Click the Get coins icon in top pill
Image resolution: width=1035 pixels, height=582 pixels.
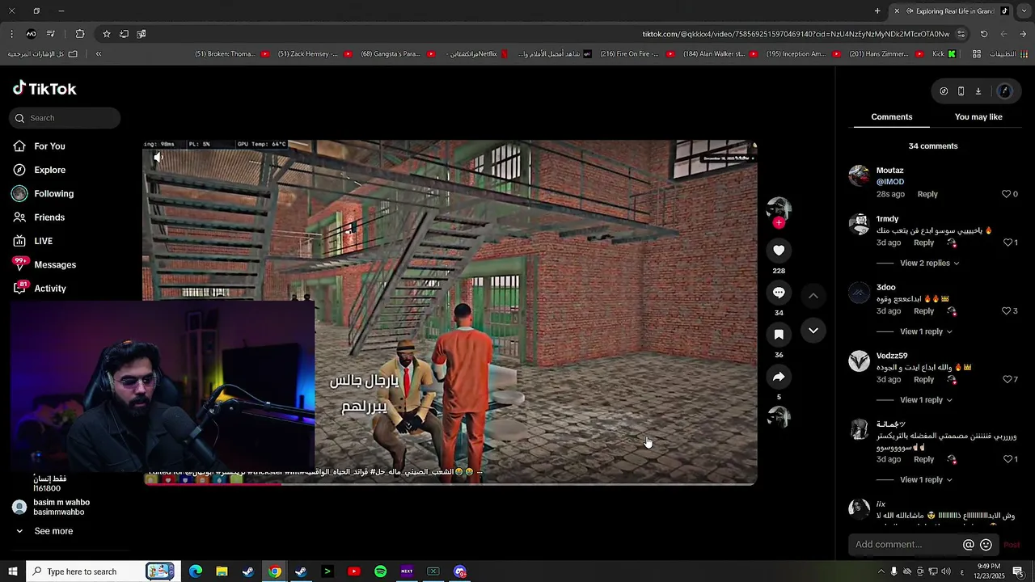click(944, 91)
